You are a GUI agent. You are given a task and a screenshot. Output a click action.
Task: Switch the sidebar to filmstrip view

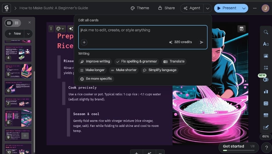pyautogui.click(x=9, y=23)
